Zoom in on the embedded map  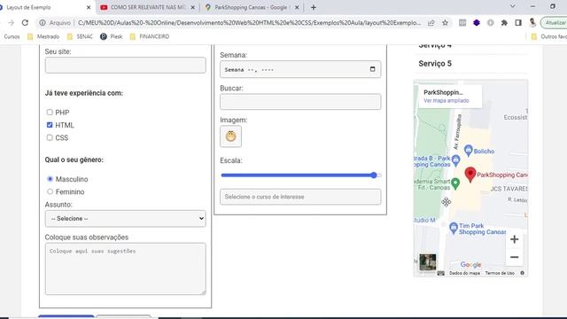[x=514, y=239]
